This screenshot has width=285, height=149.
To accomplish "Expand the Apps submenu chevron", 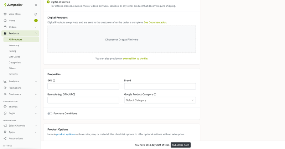I will [36, 132].
